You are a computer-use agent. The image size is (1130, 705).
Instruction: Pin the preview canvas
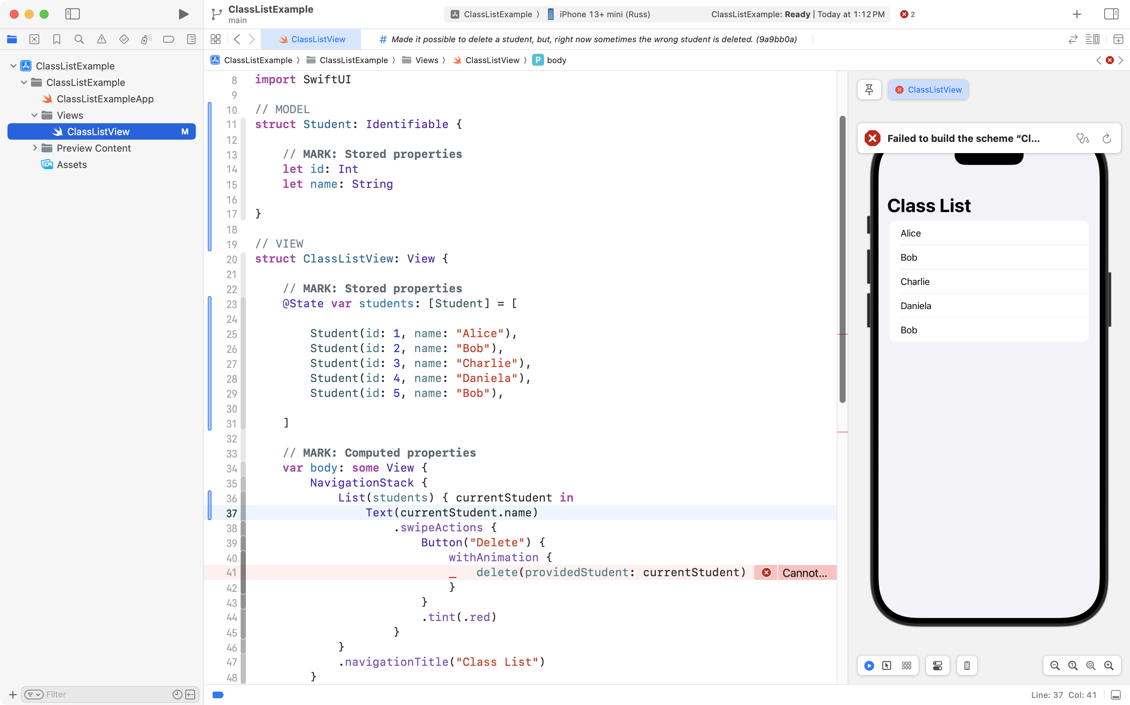click(x=869, y=90)
